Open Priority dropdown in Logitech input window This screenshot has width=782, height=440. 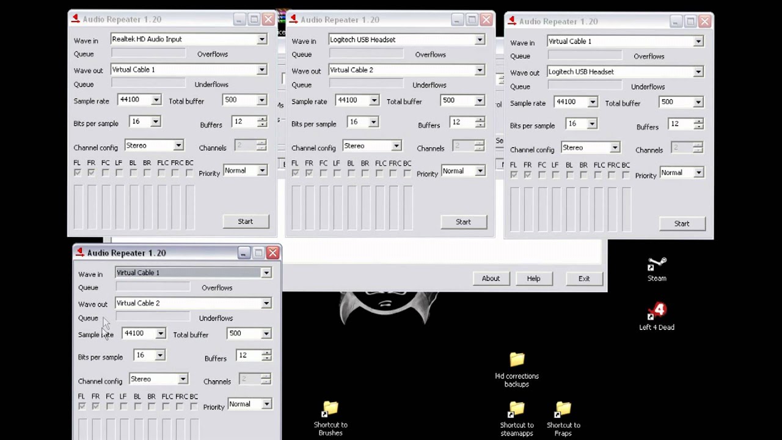(480, 171)
